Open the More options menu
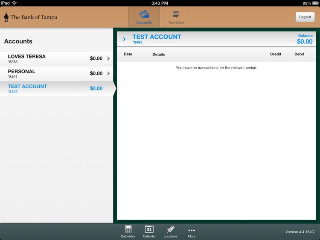The image size is (320, 240). [x=192, y=232]
